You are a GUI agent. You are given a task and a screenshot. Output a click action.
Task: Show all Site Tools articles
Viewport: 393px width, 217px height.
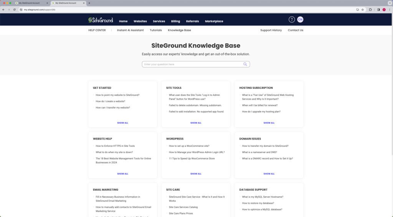196,123
